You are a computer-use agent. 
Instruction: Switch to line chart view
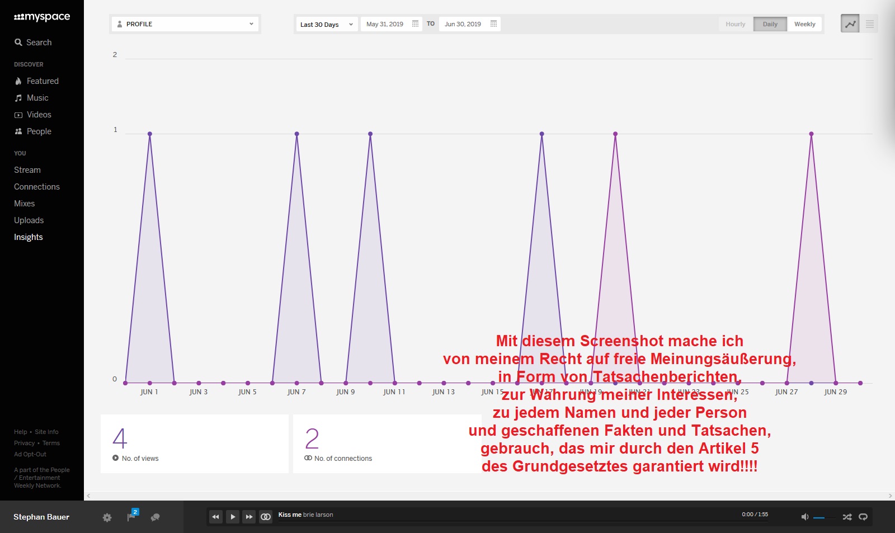(x=850, y=24)
